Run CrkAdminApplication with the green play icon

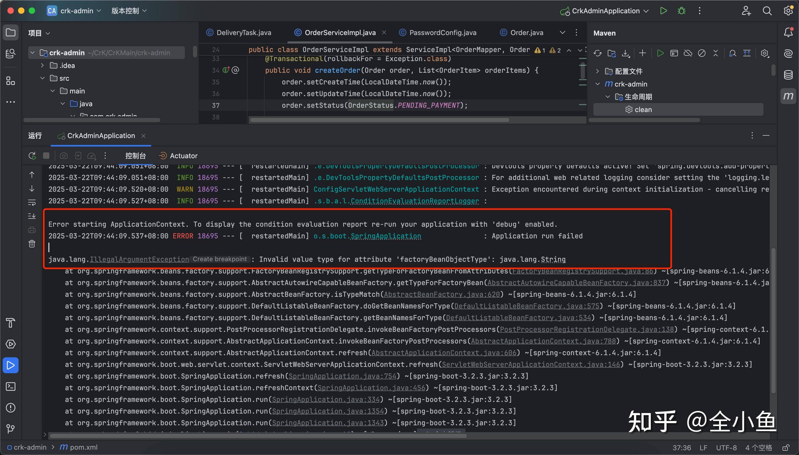[x=663, y=11]
